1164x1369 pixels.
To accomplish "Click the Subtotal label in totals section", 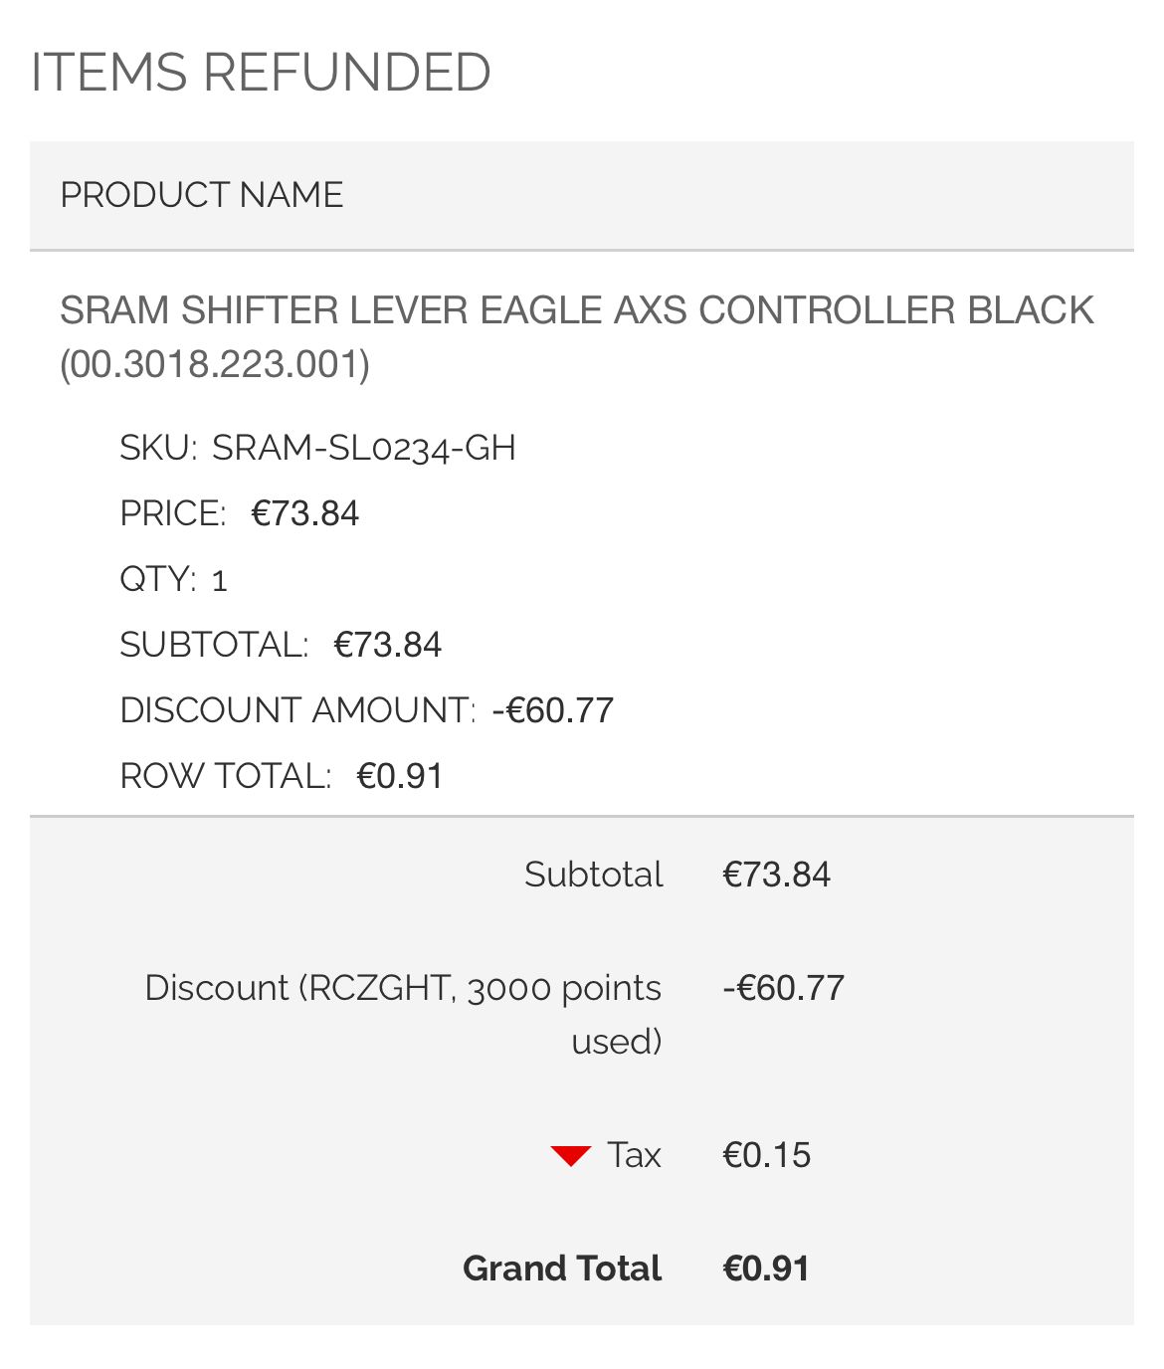I will 593,875.
